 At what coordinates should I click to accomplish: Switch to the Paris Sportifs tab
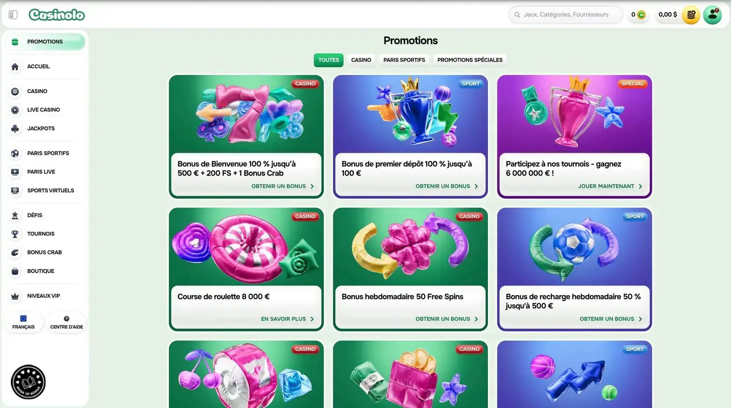(404, 60)
